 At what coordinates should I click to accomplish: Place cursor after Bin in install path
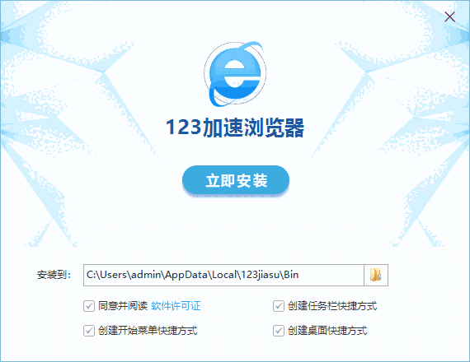coord(299,275)
